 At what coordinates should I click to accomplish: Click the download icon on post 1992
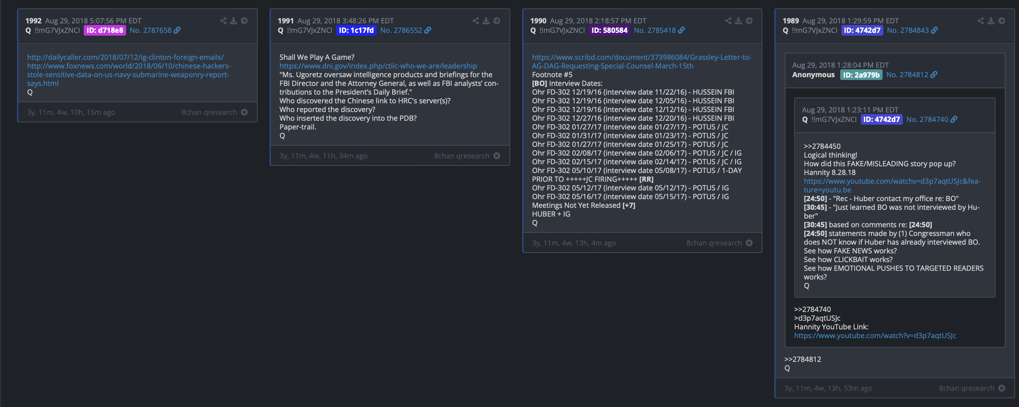click(x=234, y=21)
